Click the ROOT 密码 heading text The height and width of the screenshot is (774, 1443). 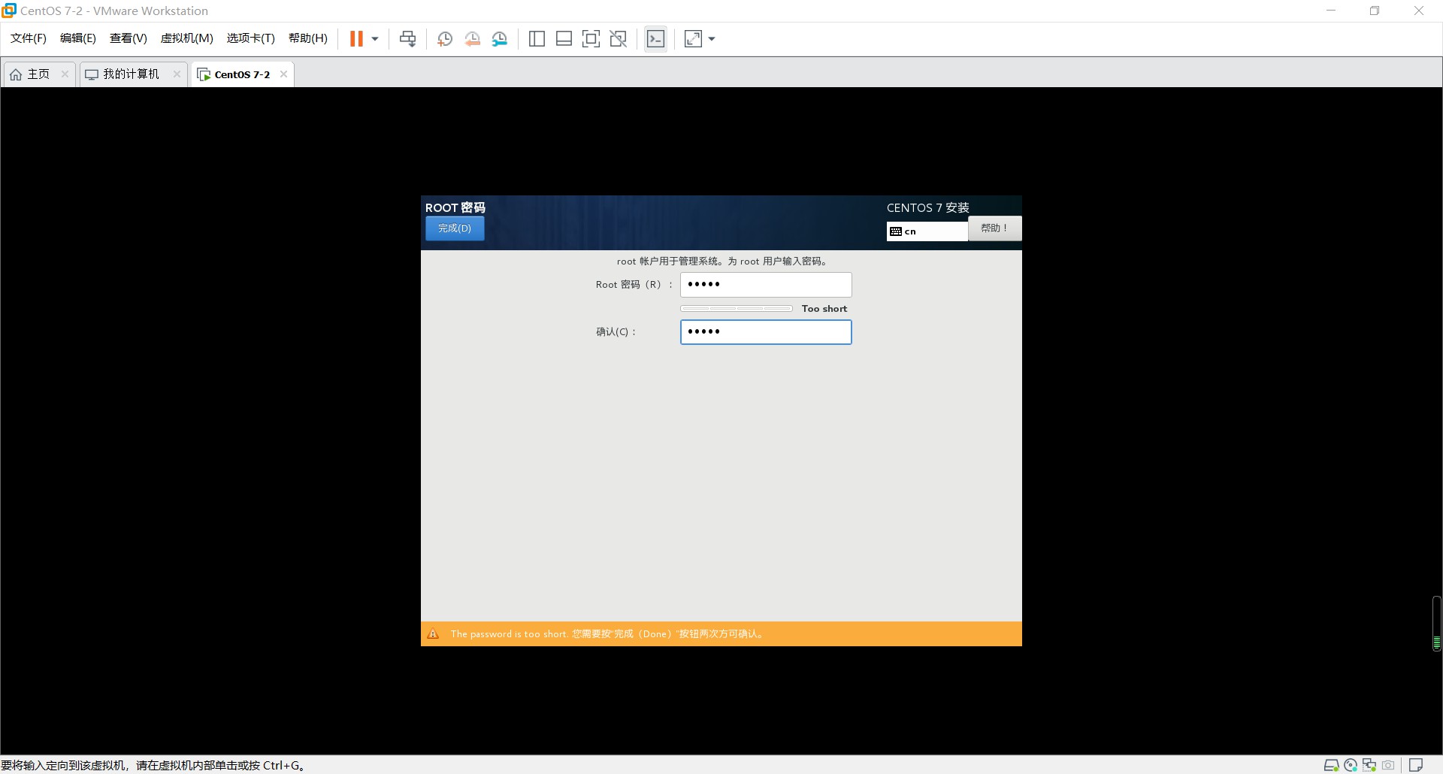455,208
